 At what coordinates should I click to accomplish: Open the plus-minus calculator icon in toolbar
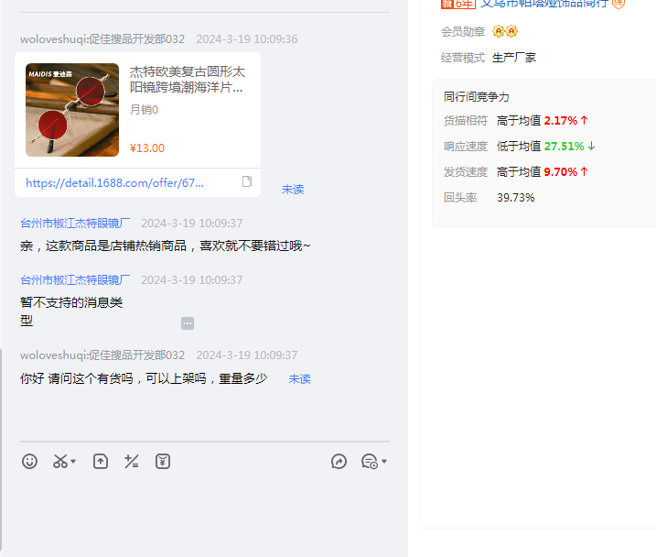coord(132,462)
